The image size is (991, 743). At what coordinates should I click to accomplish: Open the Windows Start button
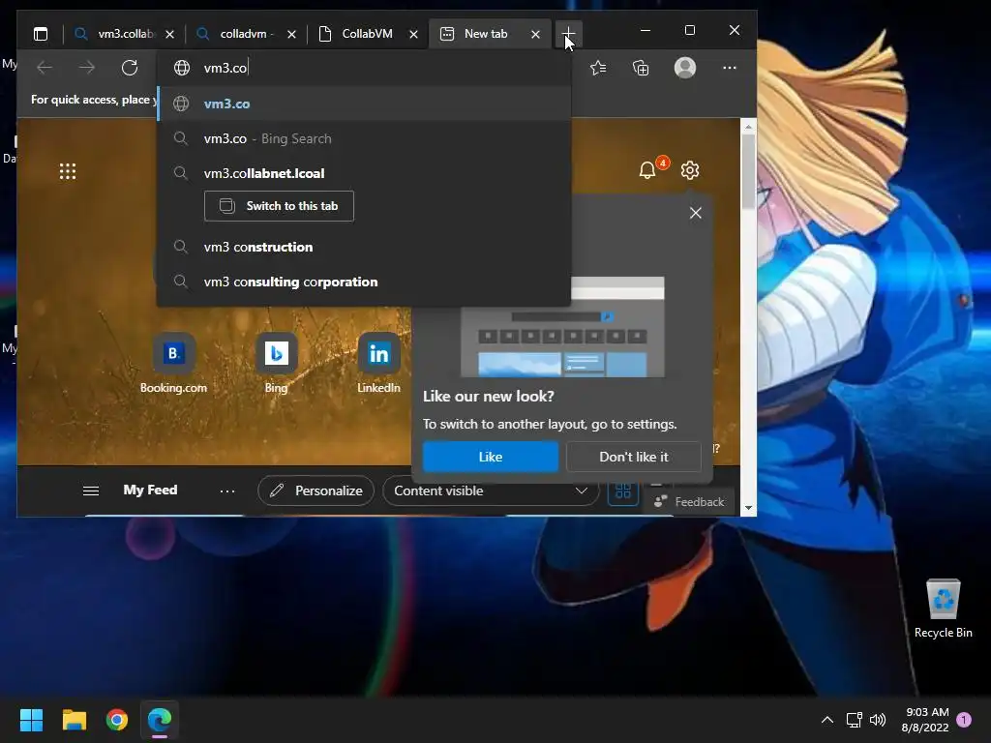(31, 720)
